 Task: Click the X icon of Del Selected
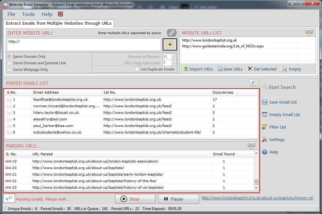[250, 69]
